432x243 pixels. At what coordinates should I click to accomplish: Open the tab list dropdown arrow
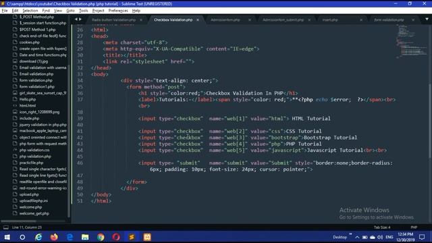coord(427,19)
